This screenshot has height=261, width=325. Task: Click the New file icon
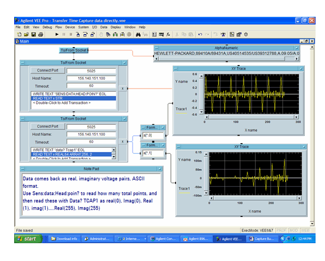[19, 34]
